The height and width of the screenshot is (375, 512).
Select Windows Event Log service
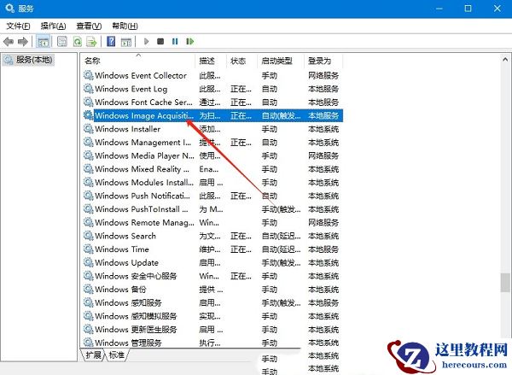click(x=212, y=89)
